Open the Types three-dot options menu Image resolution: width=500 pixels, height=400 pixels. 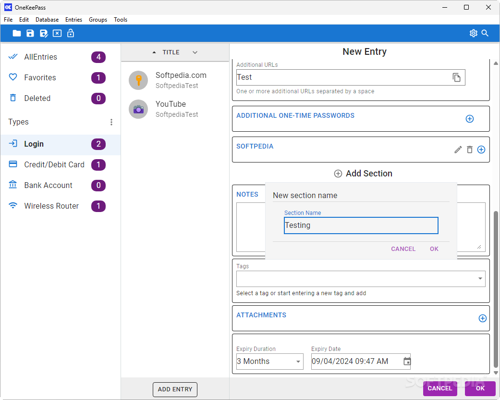tap(111, 122)
